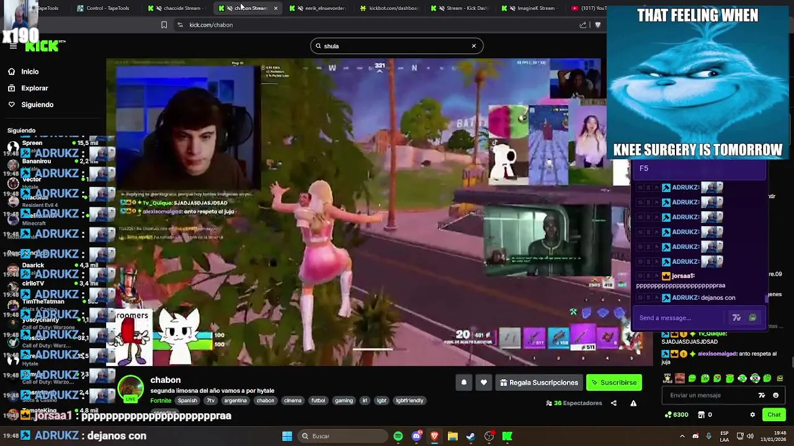This screenshot has width=794, height=446.
Task: Click the taskbar Buscar search box
Action: coord(342,436)
